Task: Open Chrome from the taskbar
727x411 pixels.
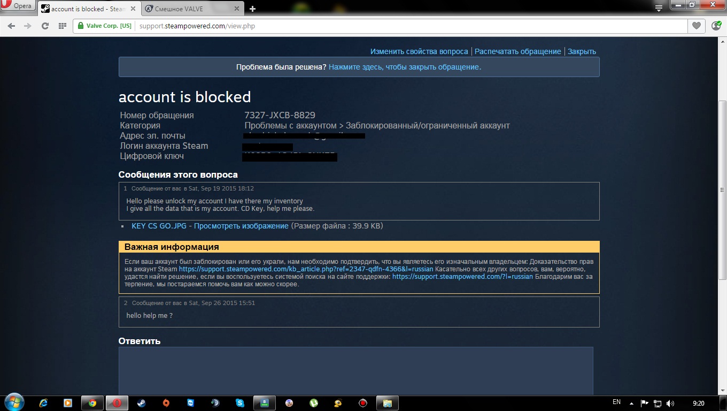Action: pos(92,403)
